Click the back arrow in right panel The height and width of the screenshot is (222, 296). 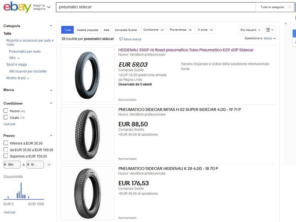(x=286, y=24)
